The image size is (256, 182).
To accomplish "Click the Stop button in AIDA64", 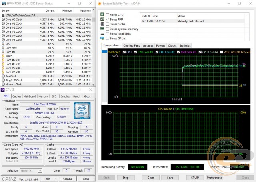I will click(x=126, y=178).
